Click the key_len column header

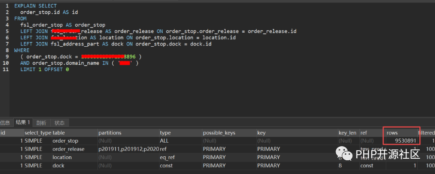pos(348,133)
